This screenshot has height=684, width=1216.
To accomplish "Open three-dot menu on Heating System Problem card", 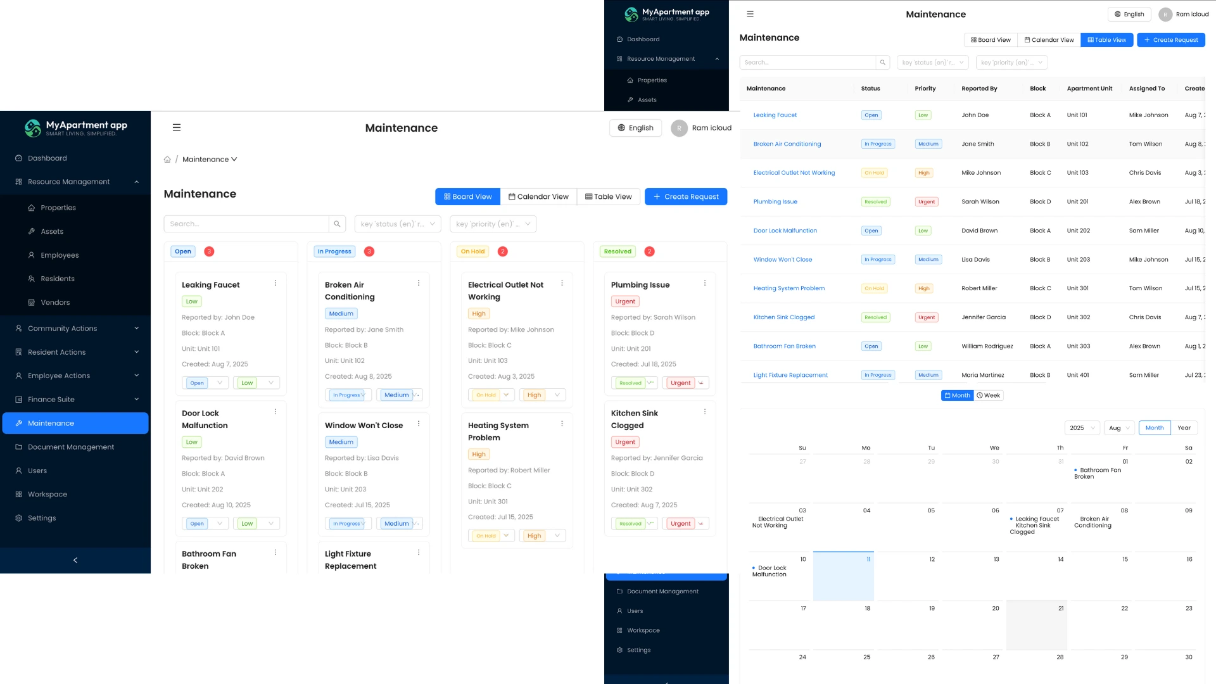I will coord(562,424).
